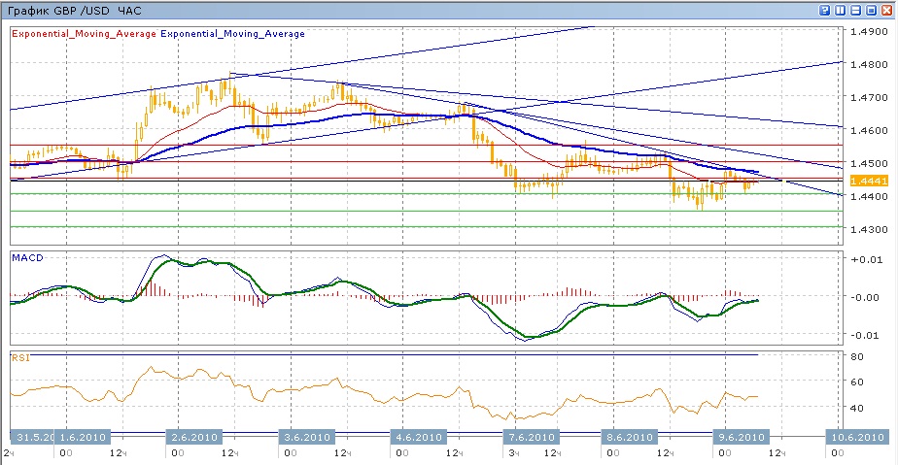Select the MACD indicator label
The width and height of the screenshot is (898, 465).
(x=26, y=257)
